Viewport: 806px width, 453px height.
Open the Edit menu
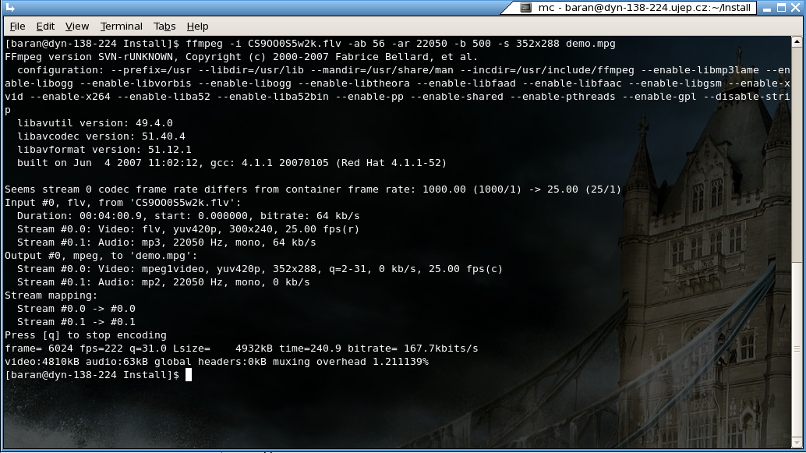pos(45,27)
